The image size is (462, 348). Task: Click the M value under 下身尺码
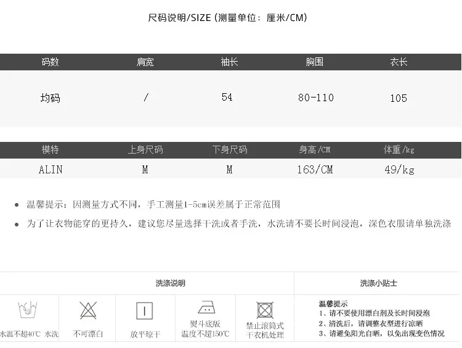point(229,170)
